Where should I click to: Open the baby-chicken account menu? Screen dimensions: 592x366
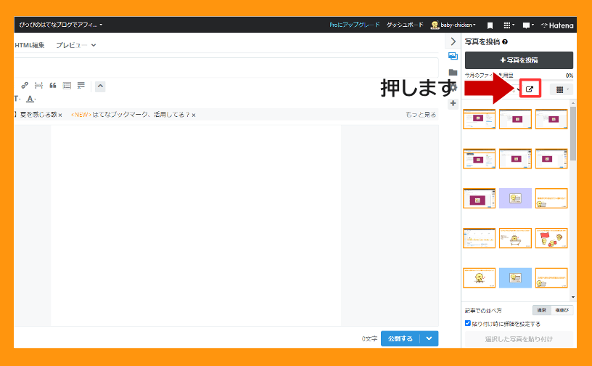[453, 25]
